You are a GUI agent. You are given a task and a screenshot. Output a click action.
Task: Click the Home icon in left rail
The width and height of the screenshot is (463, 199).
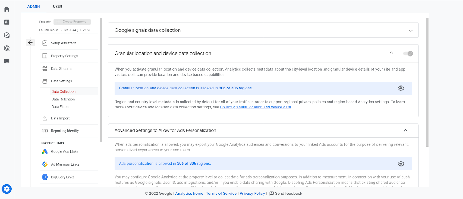tap(7, 9)
